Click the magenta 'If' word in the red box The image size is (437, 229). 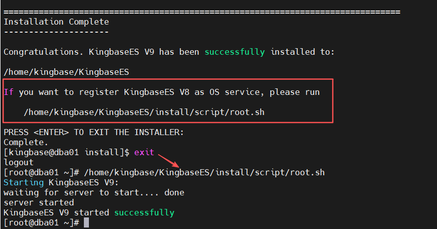[x=9, y=92]
